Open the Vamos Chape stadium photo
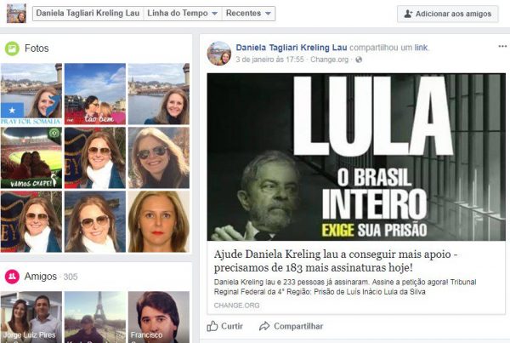 [31, 157]
